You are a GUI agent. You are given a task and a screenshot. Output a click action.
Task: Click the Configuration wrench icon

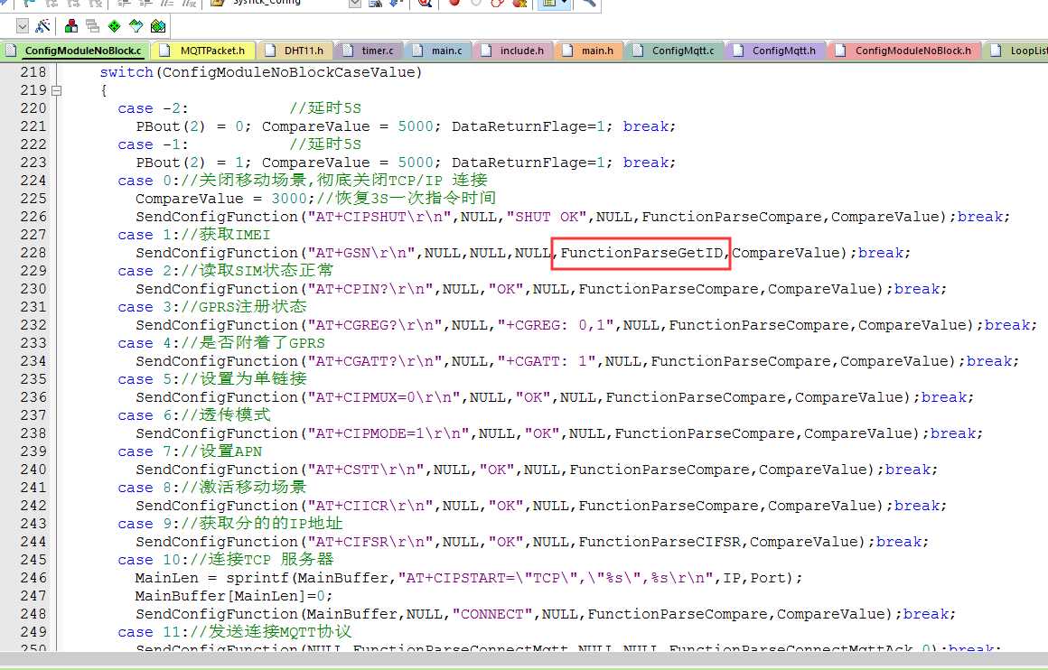click(588, 4)
